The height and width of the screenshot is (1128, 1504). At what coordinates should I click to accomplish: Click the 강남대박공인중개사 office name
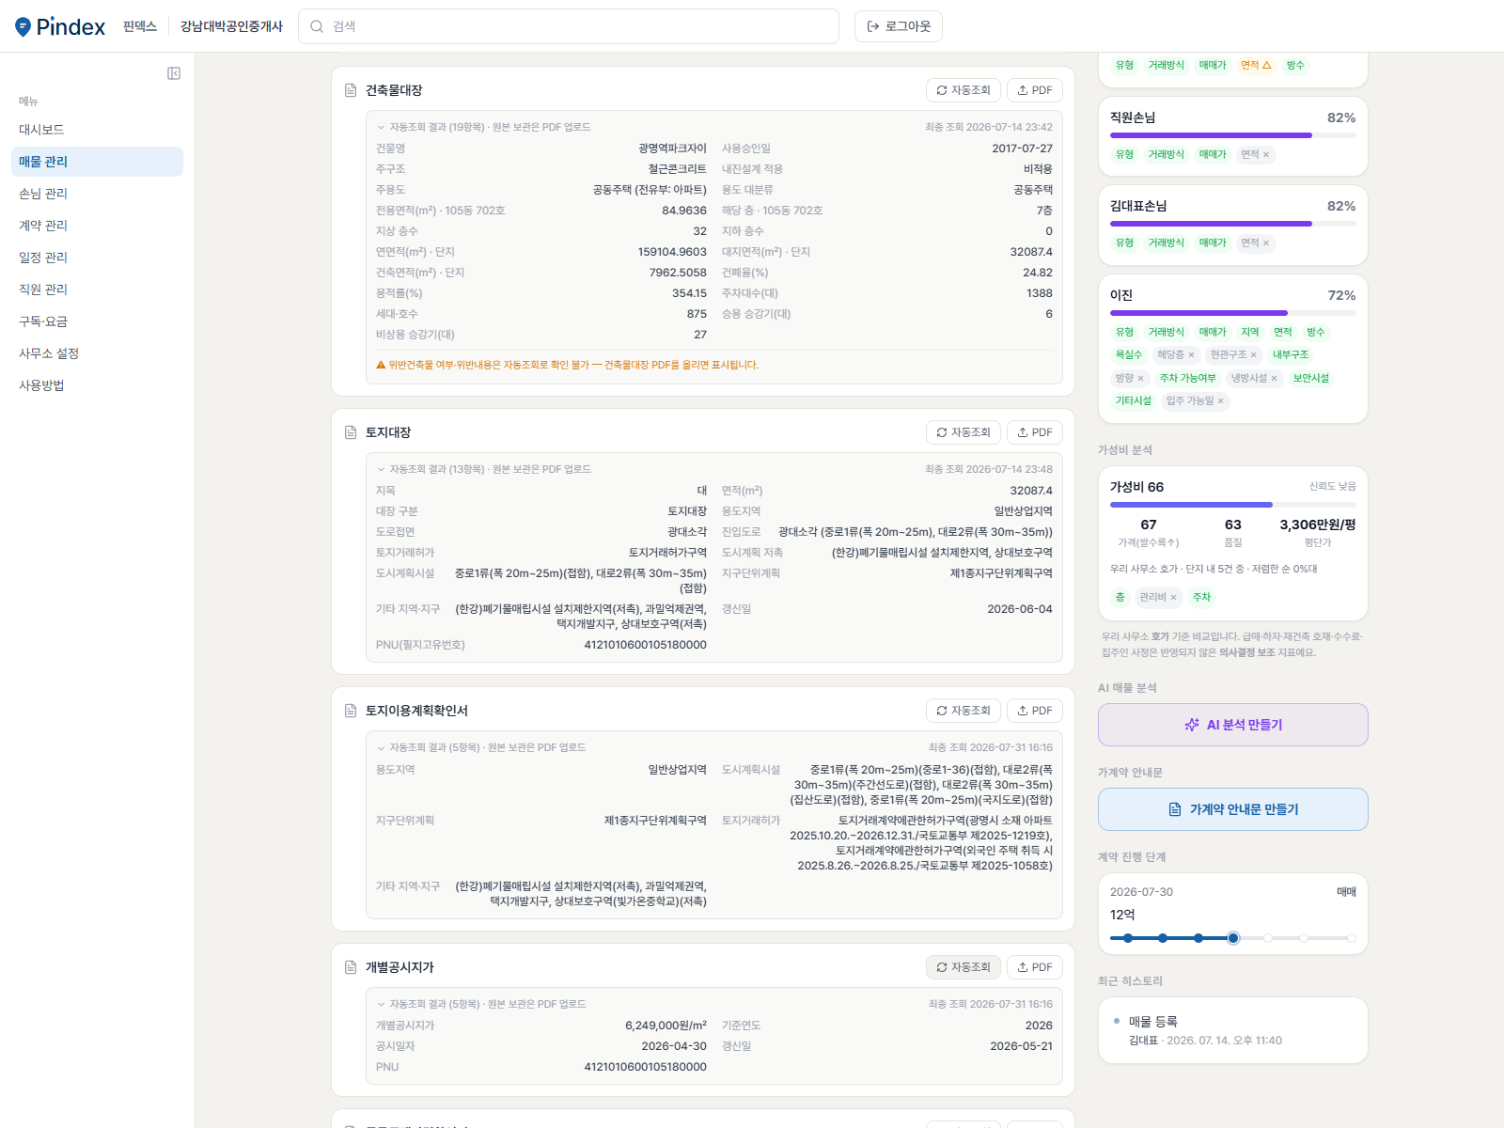tap(231, 26)
